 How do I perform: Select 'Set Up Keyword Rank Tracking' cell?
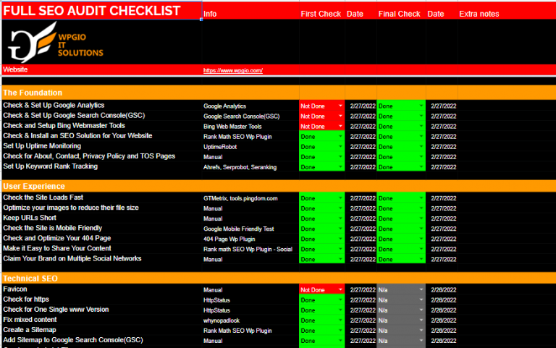pos(102,166)
